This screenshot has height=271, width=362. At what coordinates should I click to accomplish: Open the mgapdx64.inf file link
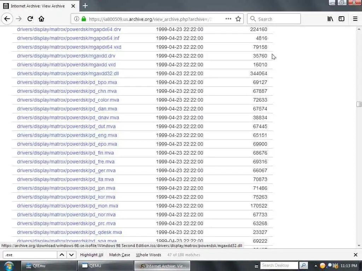point(68,38)
